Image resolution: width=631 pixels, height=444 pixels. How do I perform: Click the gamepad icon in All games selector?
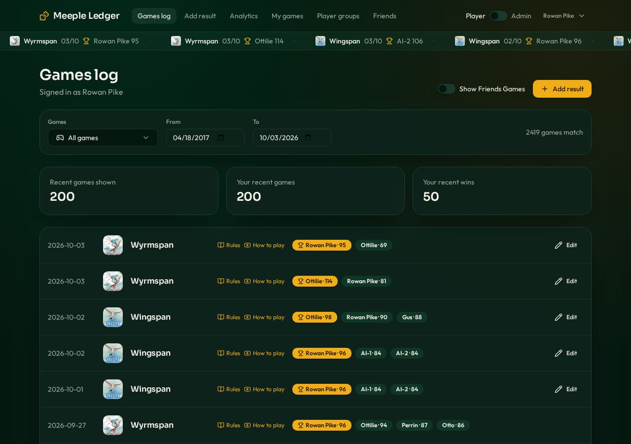pyautogui.click(x=60, y=138)
